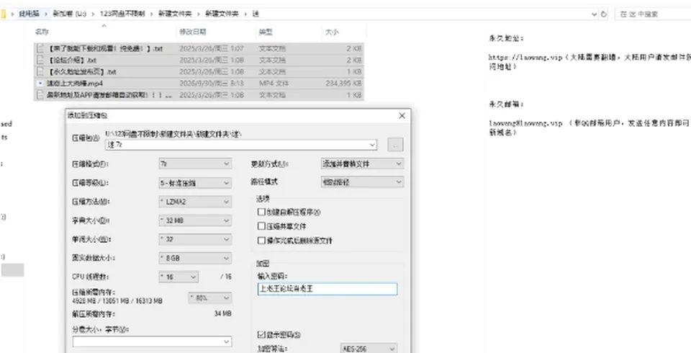The height and width of the screenshot is (353, 691).
Task: Open the 分卷大小 dropdown
Action: (152, 341)
